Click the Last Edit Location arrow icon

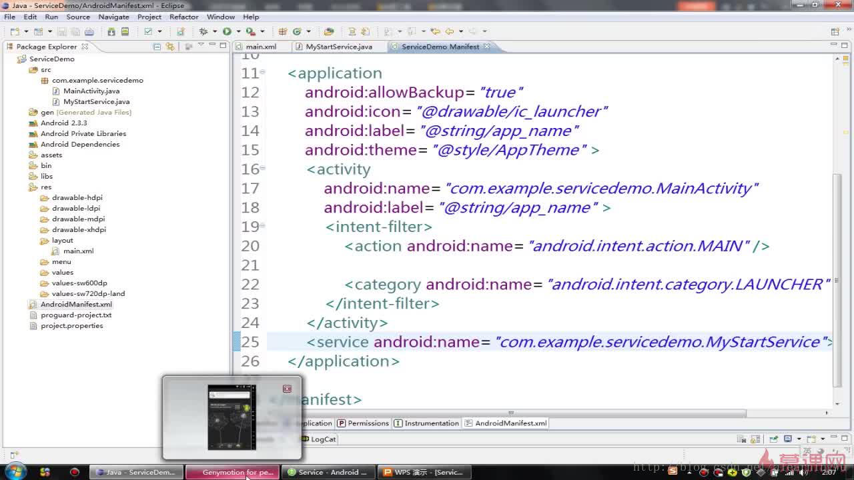(x=436, y=31)
